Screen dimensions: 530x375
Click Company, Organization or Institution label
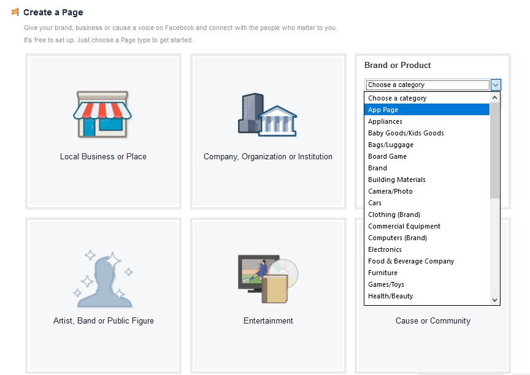pos(267,157)
